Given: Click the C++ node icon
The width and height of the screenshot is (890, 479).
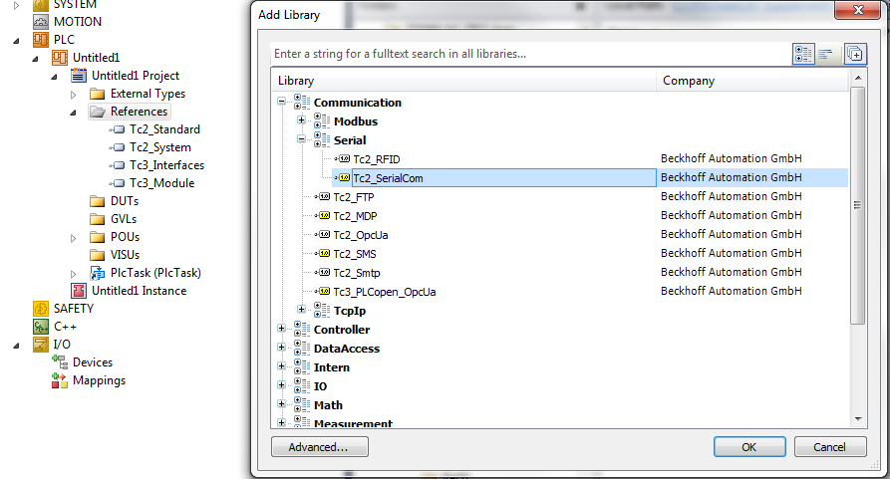Looking at the screenshot, I should tap(41, 327).
